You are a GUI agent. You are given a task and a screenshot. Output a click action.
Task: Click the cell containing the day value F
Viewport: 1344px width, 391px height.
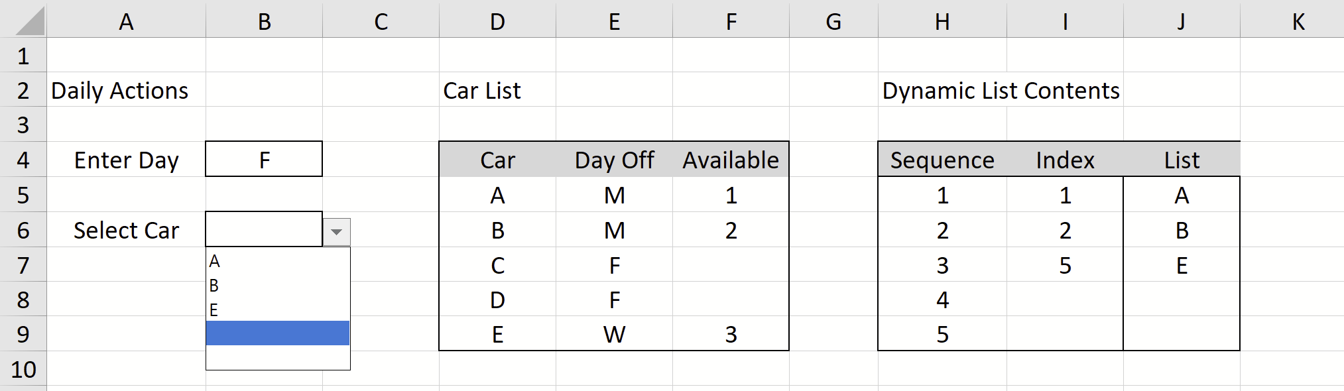point(263,160)
